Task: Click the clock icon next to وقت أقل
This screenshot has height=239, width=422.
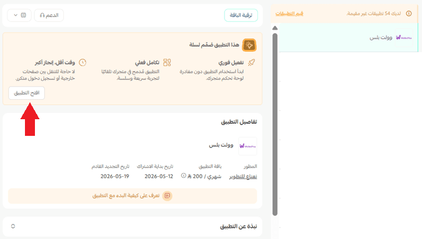Action: [83, 63]
